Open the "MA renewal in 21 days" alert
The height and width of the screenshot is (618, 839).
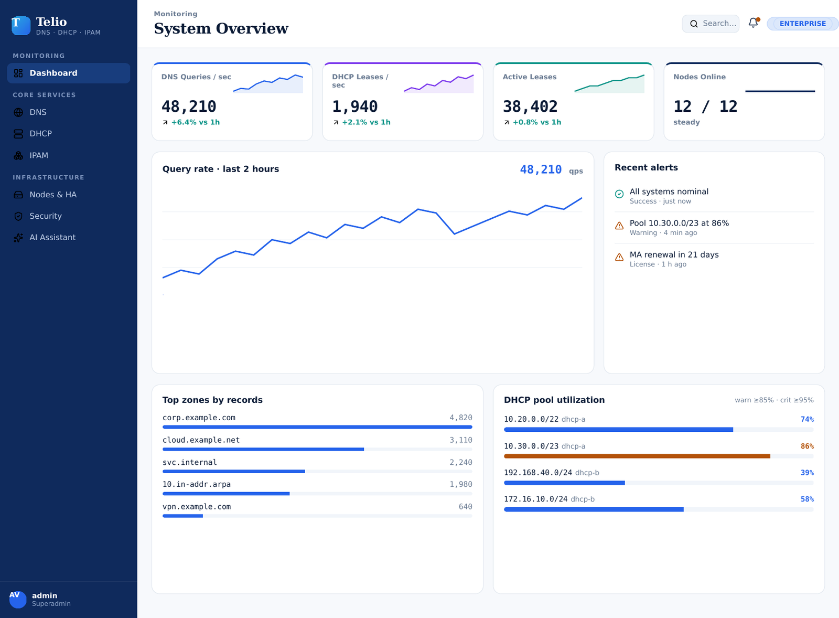(x=714, y=259)
